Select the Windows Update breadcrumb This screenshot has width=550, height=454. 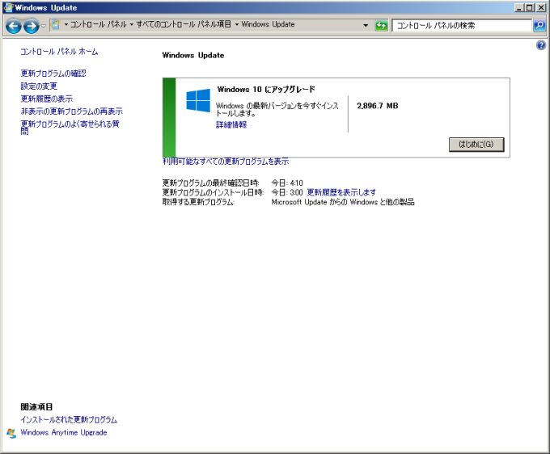click(x=268, y=24)
